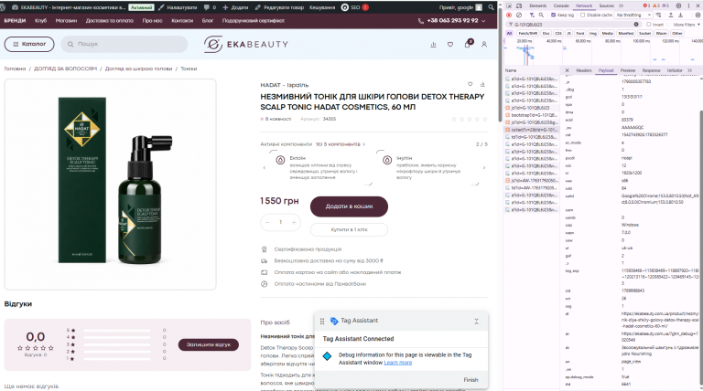Click the DevTools red error counter

(646, 5)
